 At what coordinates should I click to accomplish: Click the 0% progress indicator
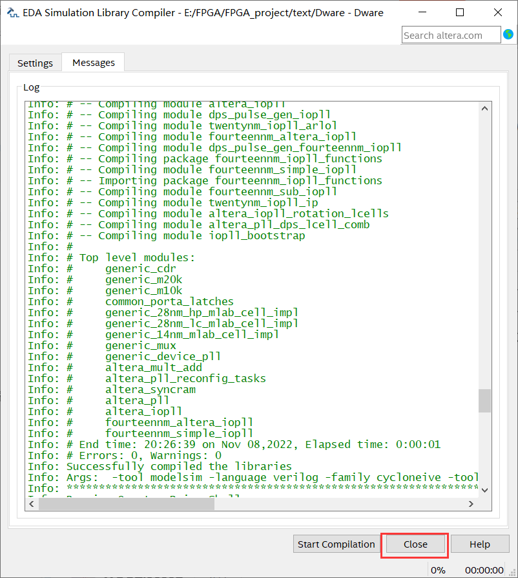click(438, 570)
